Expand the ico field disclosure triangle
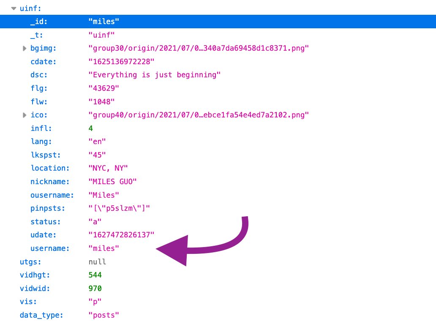The image size is (436, 321). coord(25,114)
